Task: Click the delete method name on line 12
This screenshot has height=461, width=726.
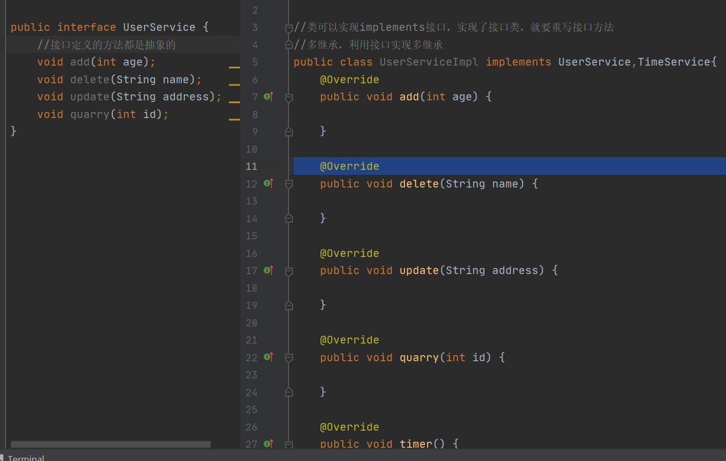Action: 419,184
